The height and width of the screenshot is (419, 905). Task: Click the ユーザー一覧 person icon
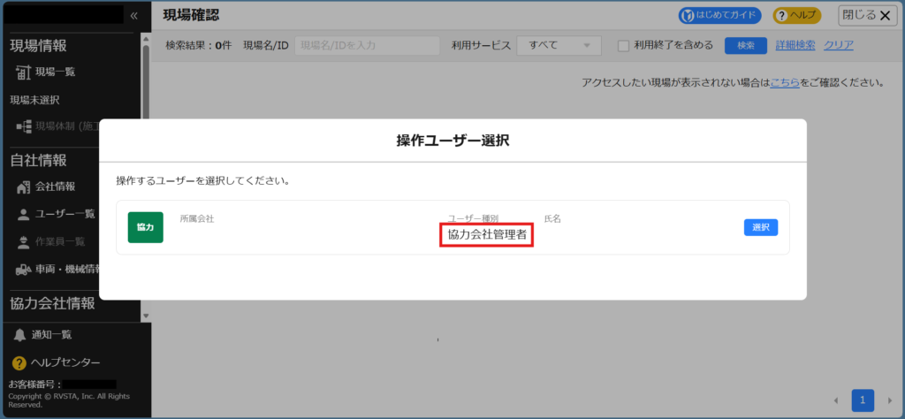(x=23, y=214)
